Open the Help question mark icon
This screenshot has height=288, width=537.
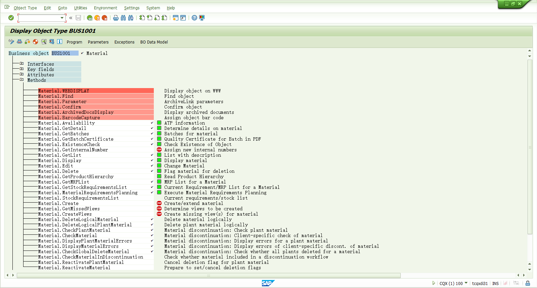(x=194, y=18)
